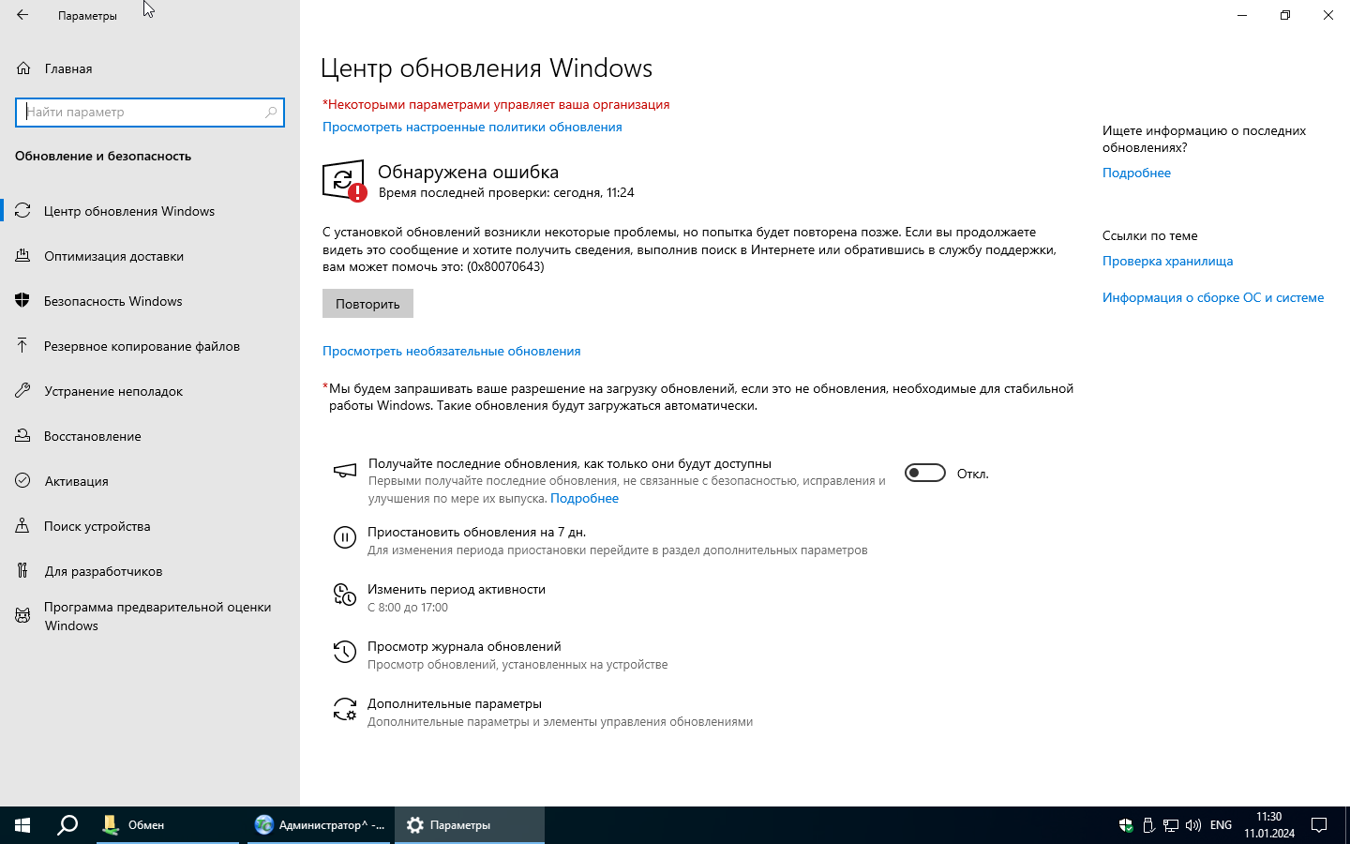This screenshot has width=1350, height=844.
Task: Click the Safely Remove Hardware USB tray icon
Action: [1148, 825]
